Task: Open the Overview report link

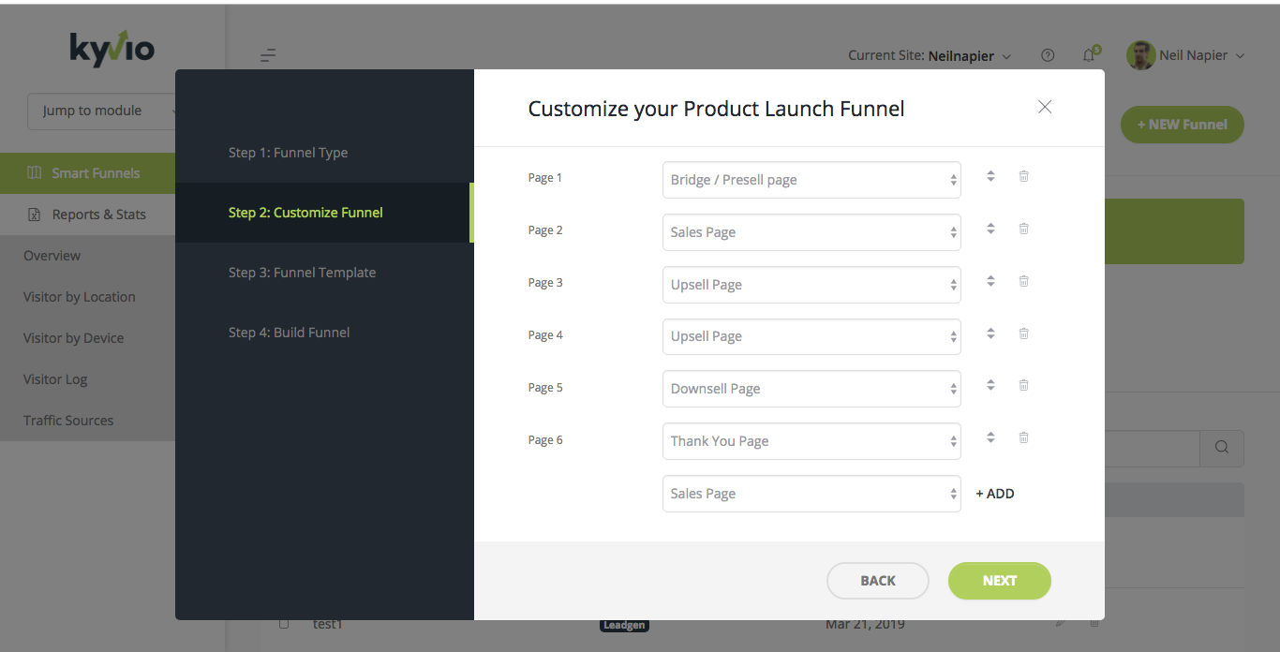Action: pyautogui.click(x=52, y=256)
